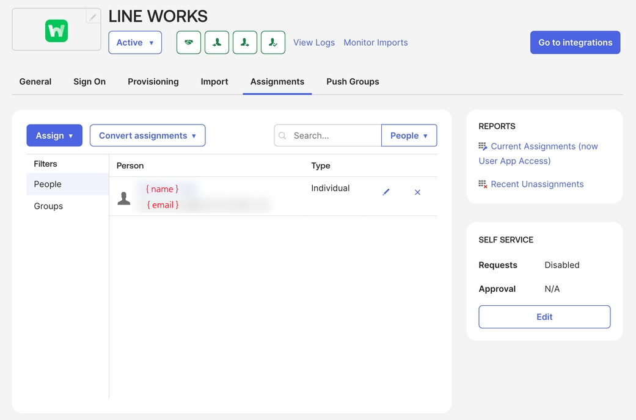The height and width of the screenshot is (420, 636).
Task: Click the {email} placeholder of the assigned user
Action: [163, 205]
